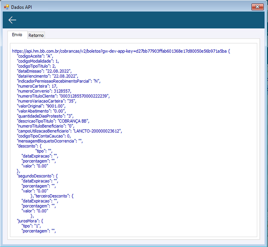Image resolution: width=268 pixels, height=247 pixels.
Task: Click the "mensagemBloquetoOcorrencia" line
Action: [x=50, y=141]
